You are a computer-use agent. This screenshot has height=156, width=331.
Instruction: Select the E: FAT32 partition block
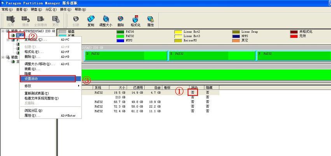pyautogui.click(x=212, y=55)
